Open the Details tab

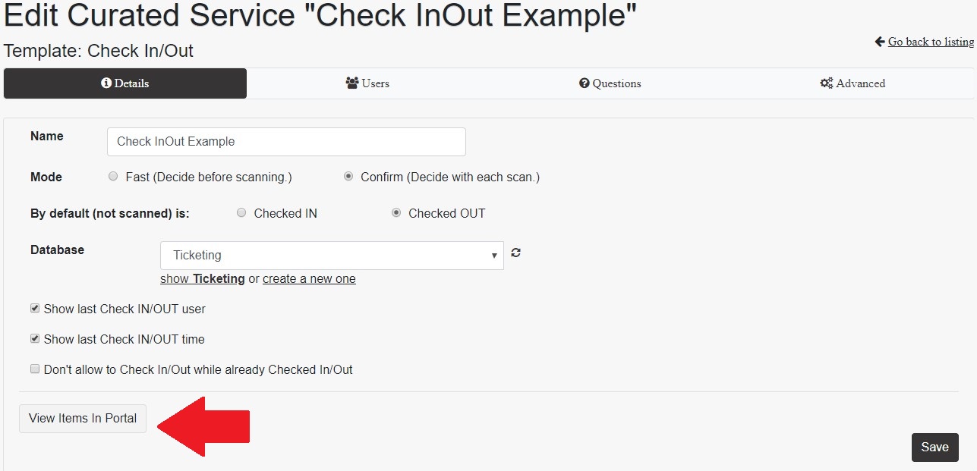point(125,83)
